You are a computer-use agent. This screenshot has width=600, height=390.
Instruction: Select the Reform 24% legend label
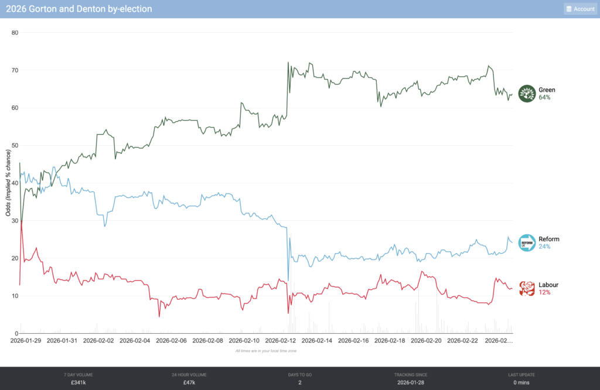click(x=549, y=243)
